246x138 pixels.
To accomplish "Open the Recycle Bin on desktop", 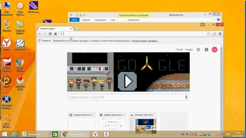I will (7, 26).
